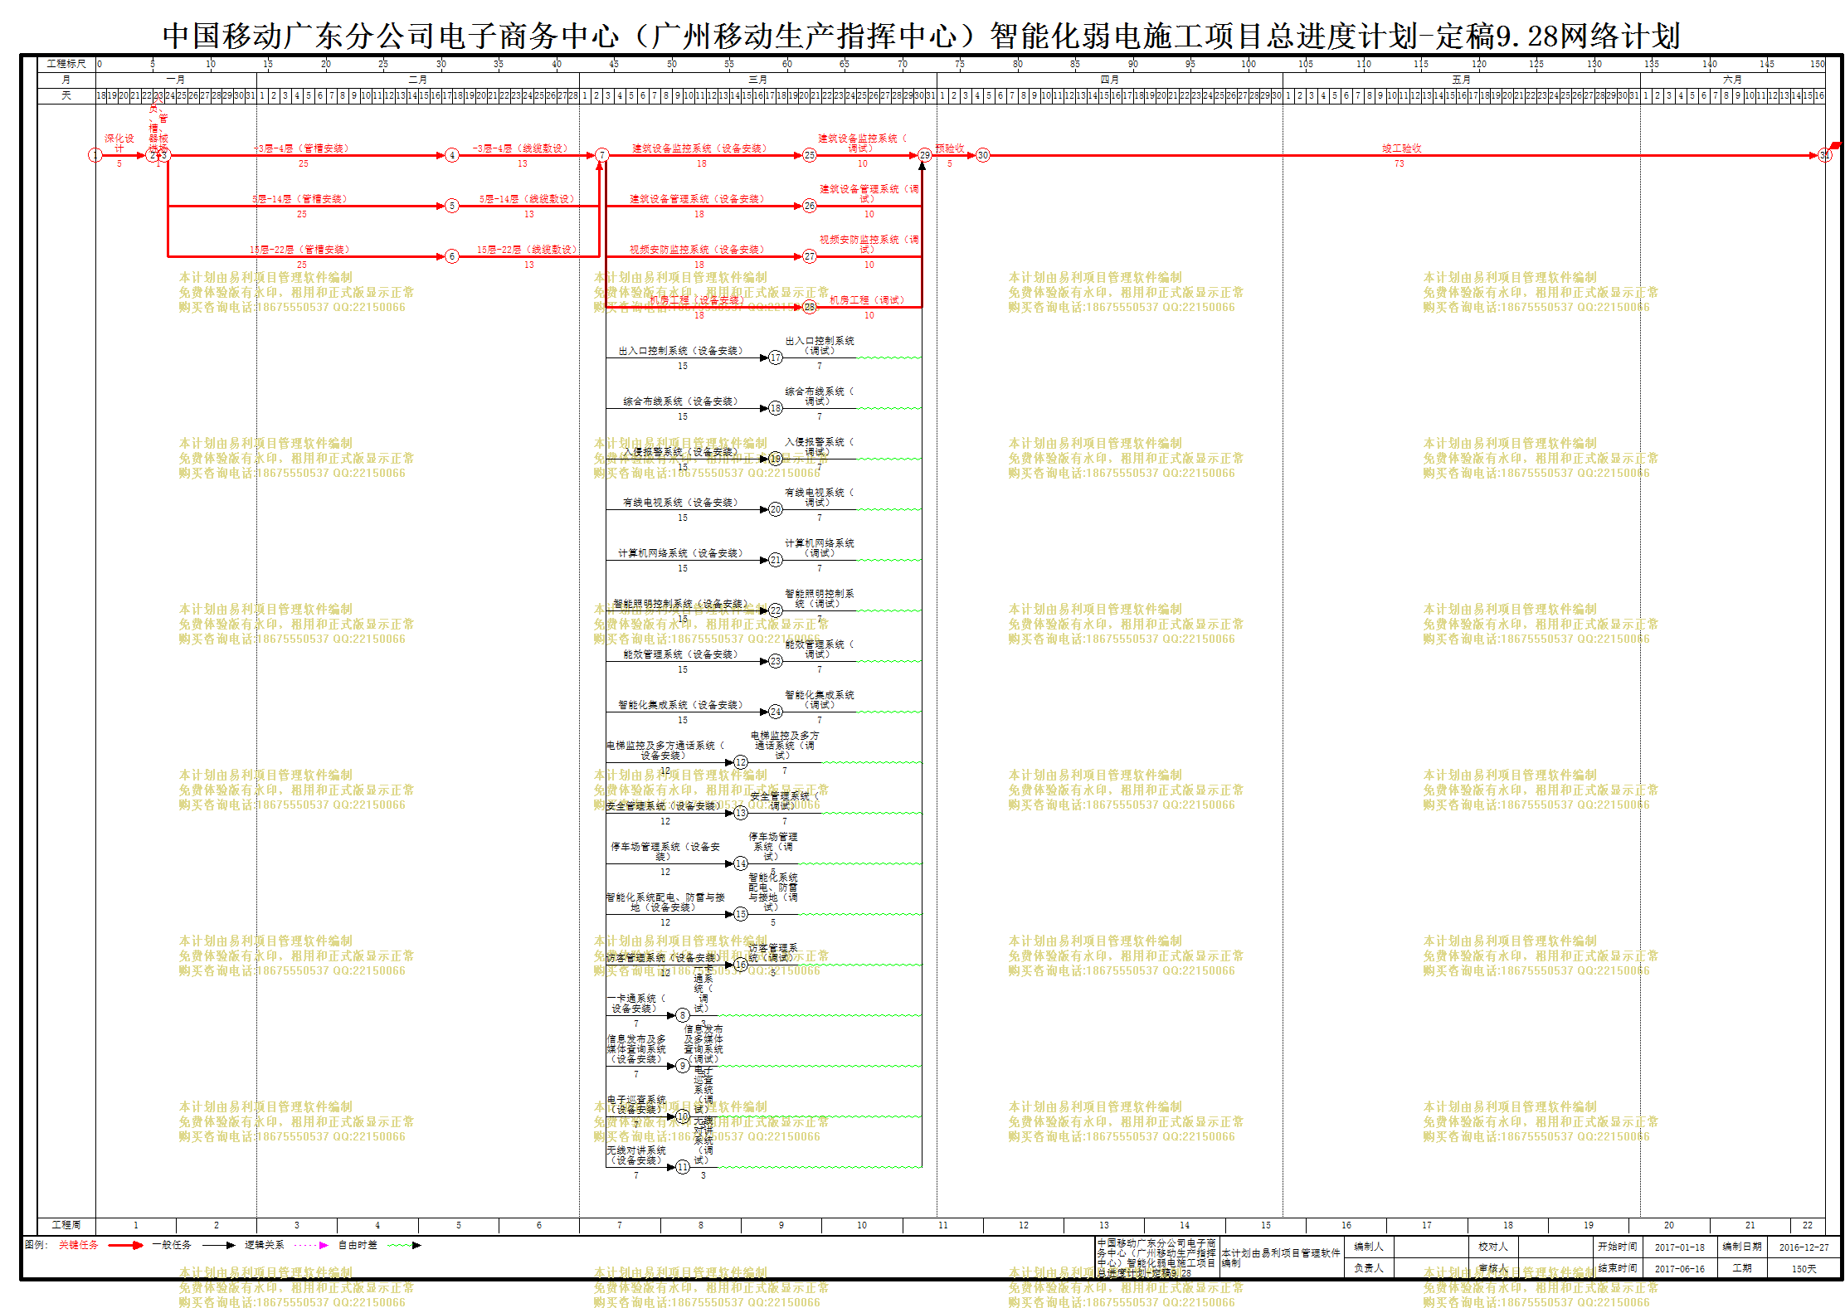Select node 29 before 预验收
Image resolution: width=1845 pixels, height=1308 pixels.
click(925, 155)
